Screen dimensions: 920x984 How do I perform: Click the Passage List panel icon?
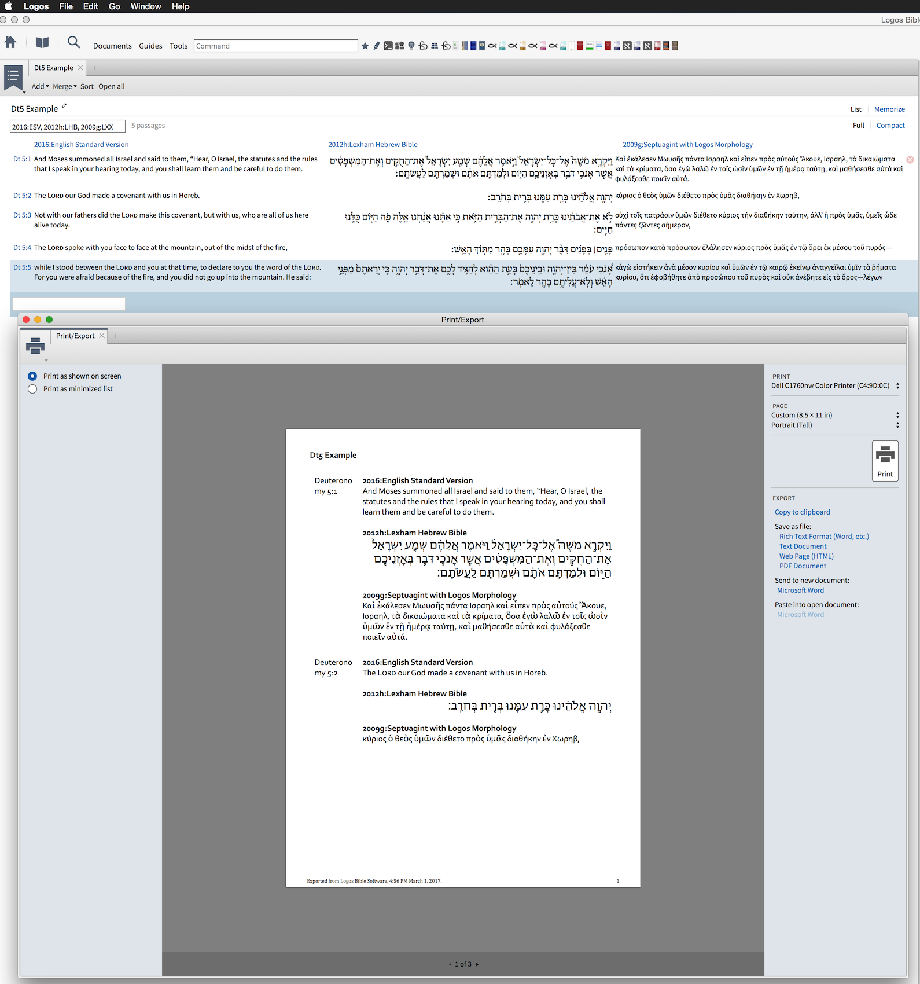point(13,76)
